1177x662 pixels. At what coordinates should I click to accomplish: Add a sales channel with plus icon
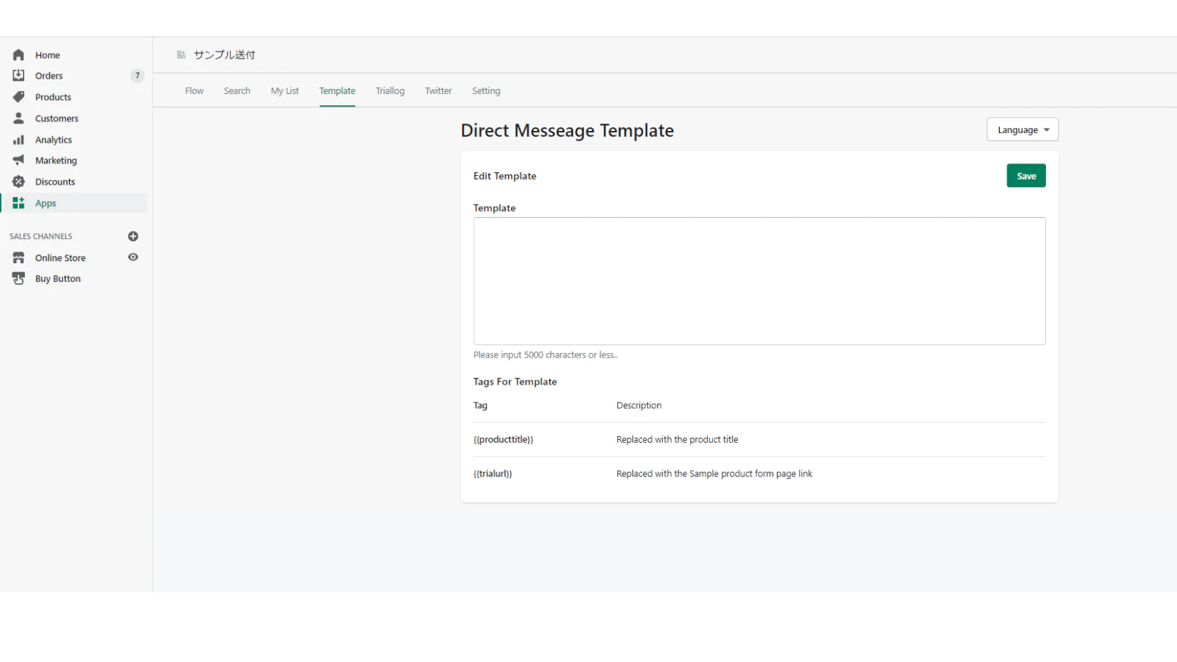pyautogui.click(x=133, y=236)
